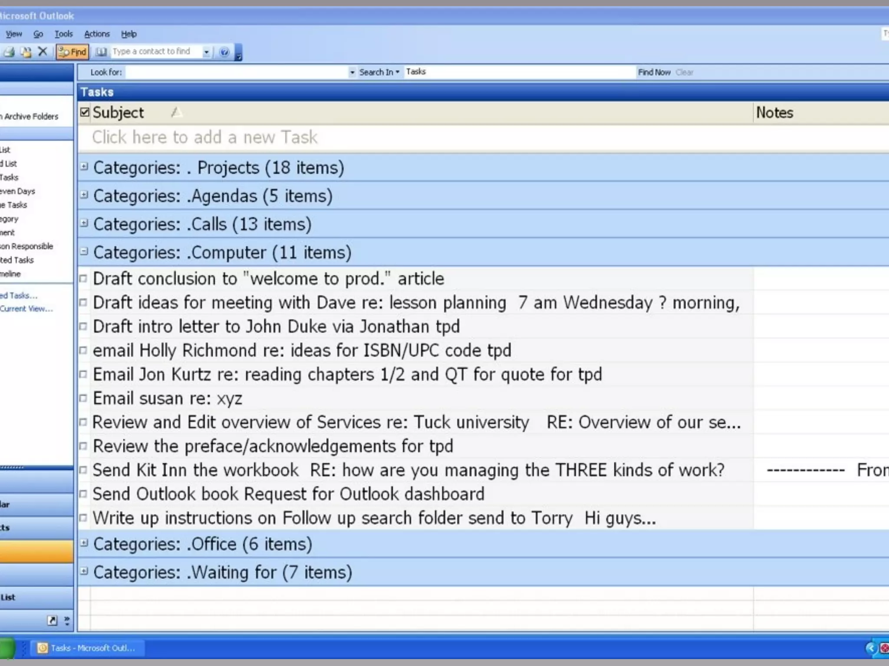Click the Move to Folder icon
The height and width of the screenshot is (666, 889).
[26, 52]
